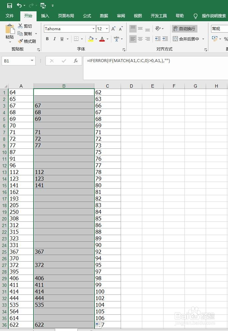Open the fill color dropdown arrow
Viewport: 228px width, 331px height.
tap(96, 39)
